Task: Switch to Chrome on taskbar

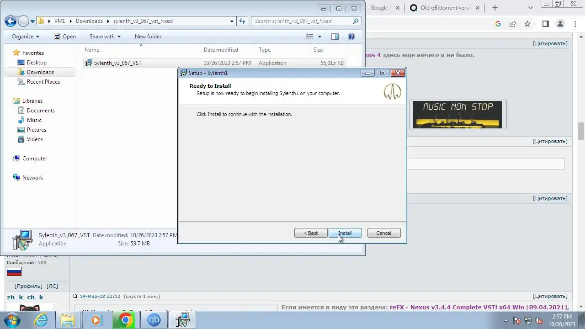Action: pyautogui.click(x=125, y=320)
